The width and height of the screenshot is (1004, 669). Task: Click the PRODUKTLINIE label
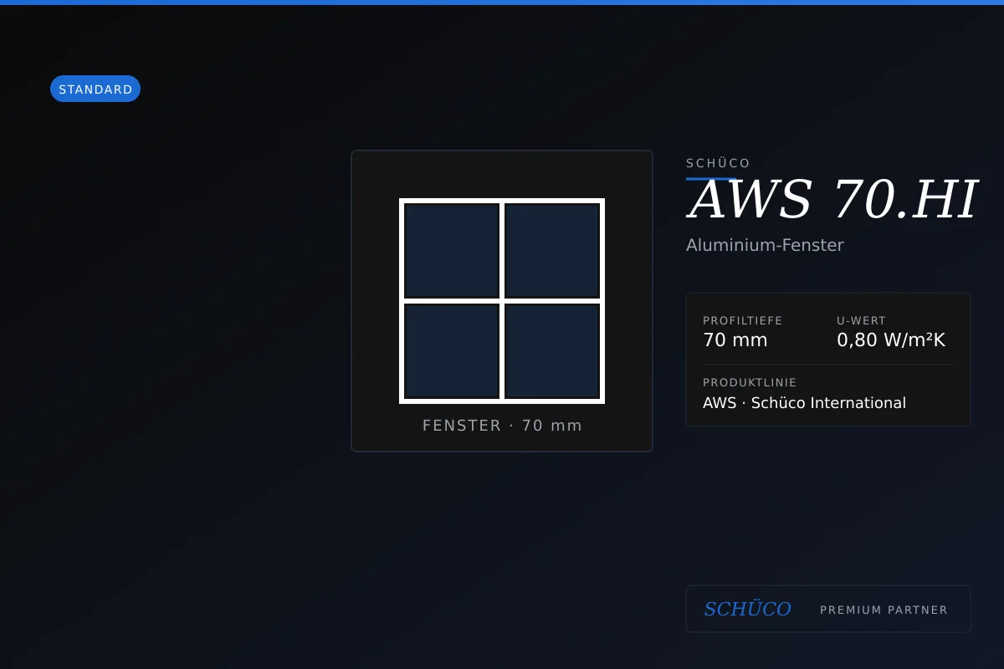(x=750, y=383)
